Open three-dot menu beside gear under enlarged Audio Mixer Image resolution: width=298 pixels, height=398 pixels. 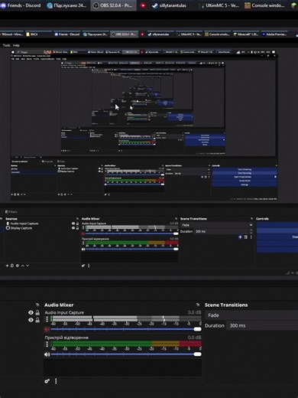56,381
